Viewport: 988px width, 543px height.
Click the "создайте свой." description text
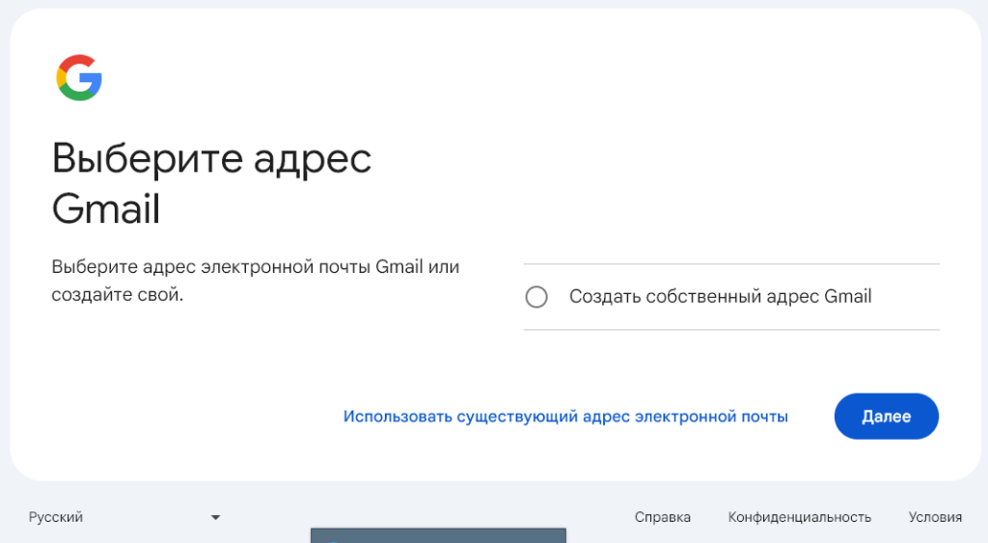tap(117, 295)
